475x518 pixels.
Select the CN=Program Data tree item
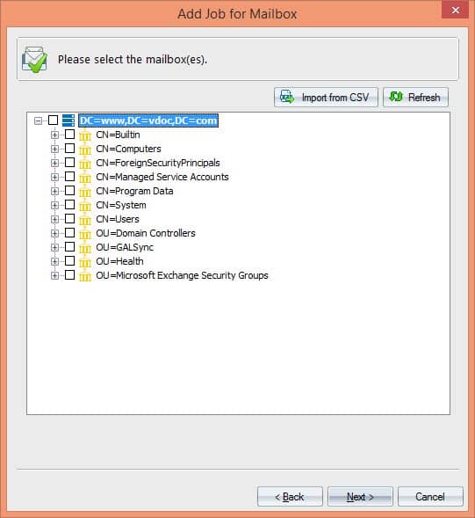[134, 191]
